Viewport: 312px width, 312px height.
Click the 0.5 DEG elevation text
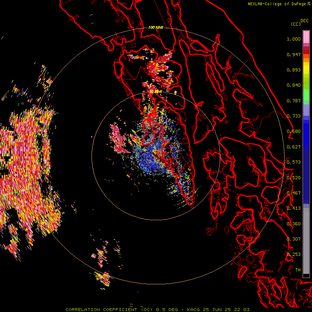coord(167,310)
